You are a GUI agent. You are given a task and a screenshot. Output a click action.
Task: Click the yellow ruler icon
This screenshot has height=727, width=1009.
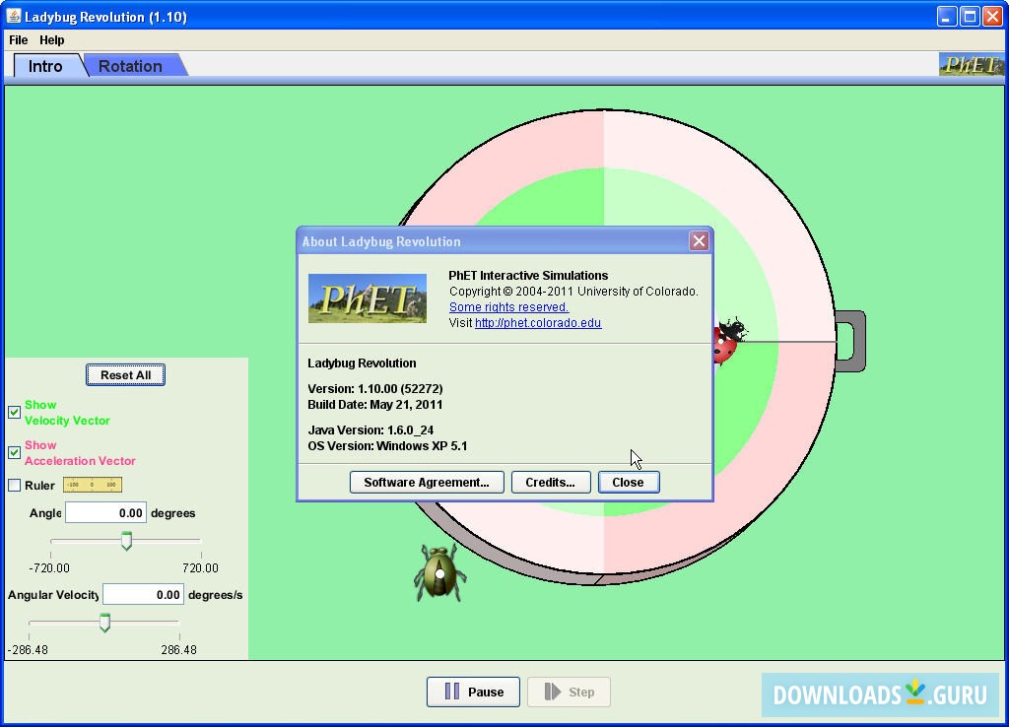click(x=93, y=485)
